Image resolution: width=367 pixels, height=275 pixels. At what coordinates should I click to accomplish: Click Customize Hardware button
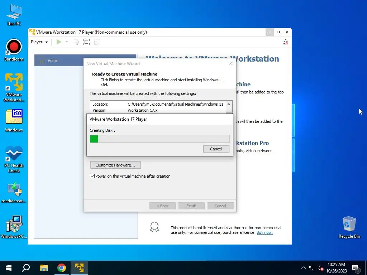pos(115,165)
